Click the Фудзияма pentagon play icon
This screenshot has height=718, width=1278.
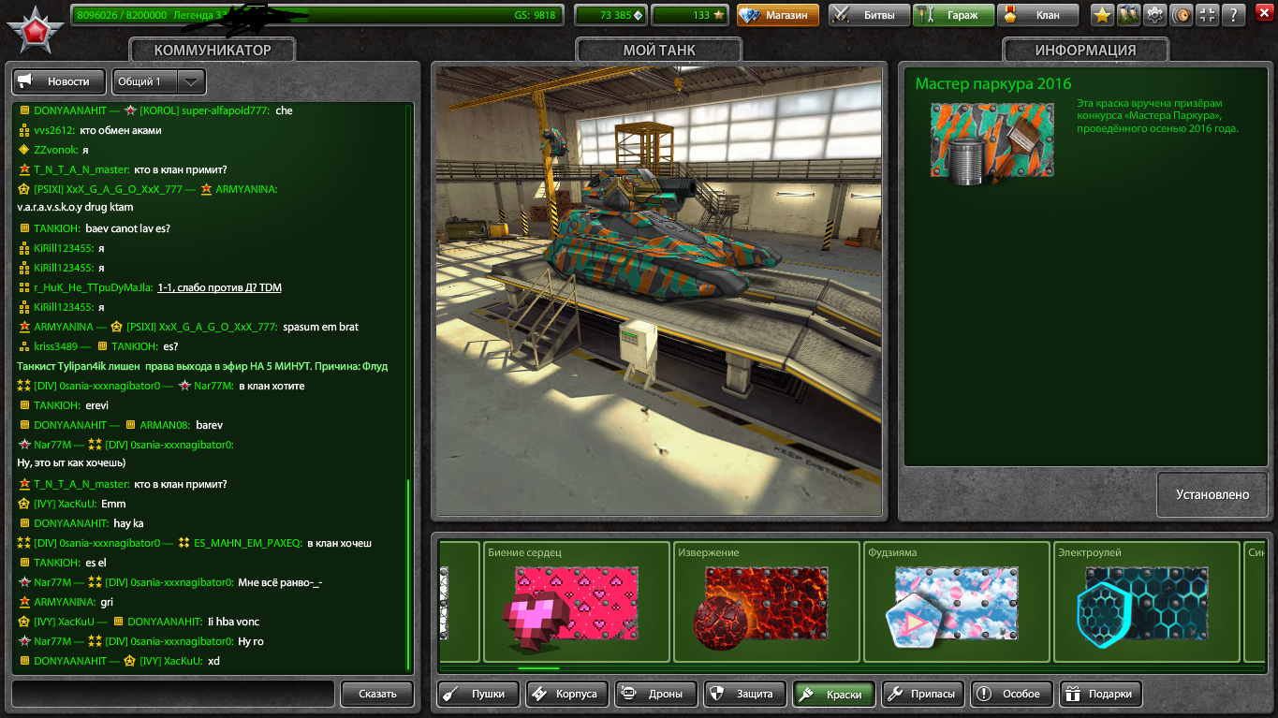pos(916,622)
